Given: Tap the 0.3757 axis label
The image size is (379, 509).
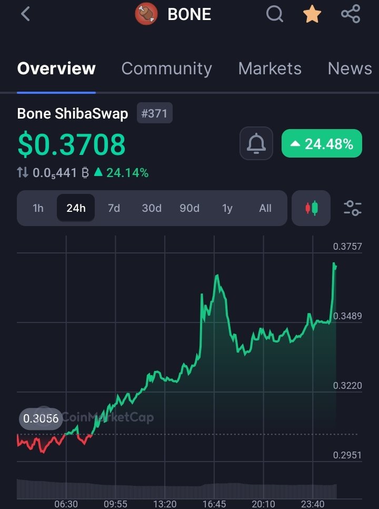Looking at the screenshot, I should click(347, 247).
